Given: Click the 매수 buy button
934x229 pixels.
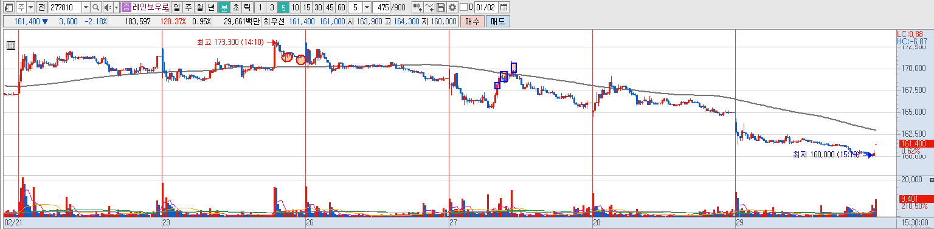Looking at the screenshot, I should click(472, 21).
